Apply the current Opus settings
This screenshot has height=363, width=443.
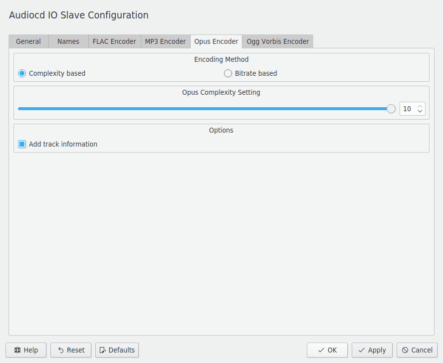[x=372, y=350]
